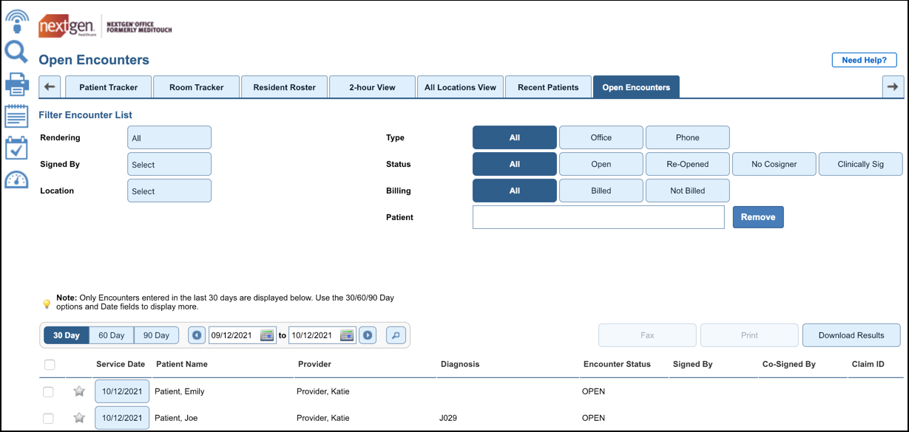The image size is (909, 432).
Task: Check the checkbox for Patient, Joe's encounter
Action: 49,417
